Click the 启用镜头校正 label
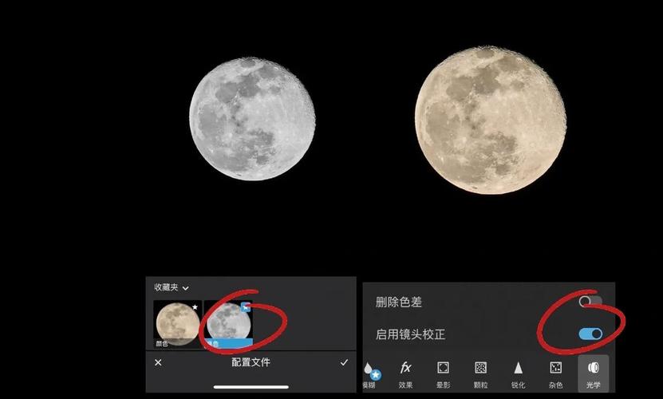This screenshot has width=663, height=399. click(411, 334)
